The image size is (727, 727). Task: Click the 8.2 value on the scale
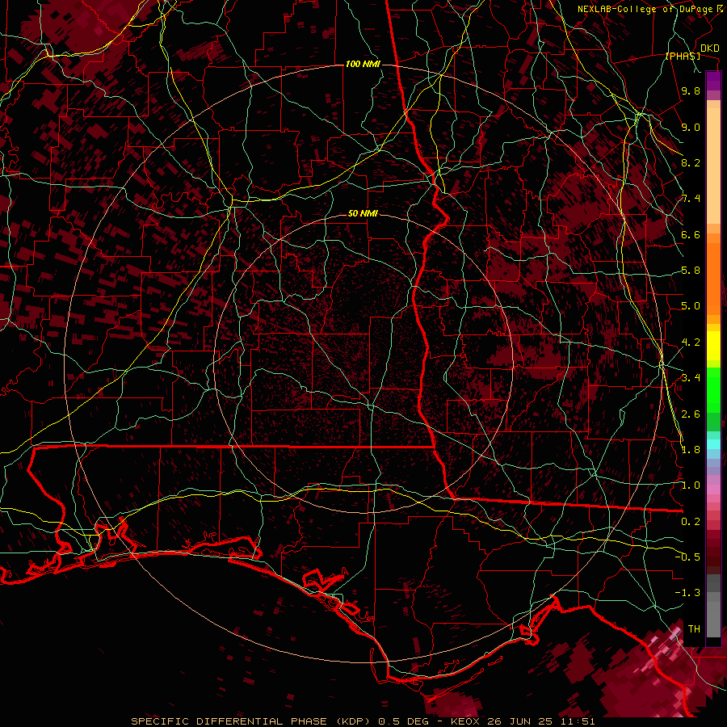(x=691, y=162)
